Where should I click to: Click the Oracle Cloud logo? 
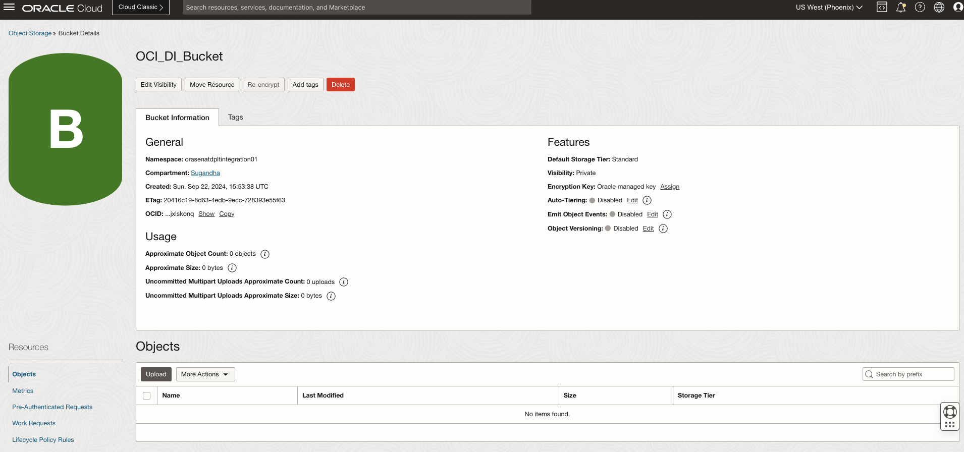62,8
